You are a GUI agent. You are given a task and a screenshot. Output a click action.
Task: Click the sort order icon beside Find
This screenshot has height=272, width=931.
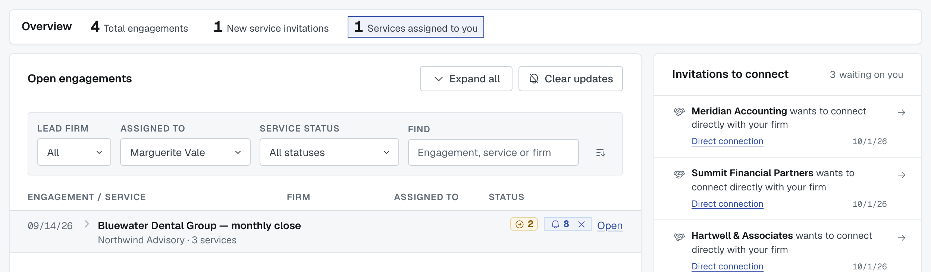(x=601, y=152)
